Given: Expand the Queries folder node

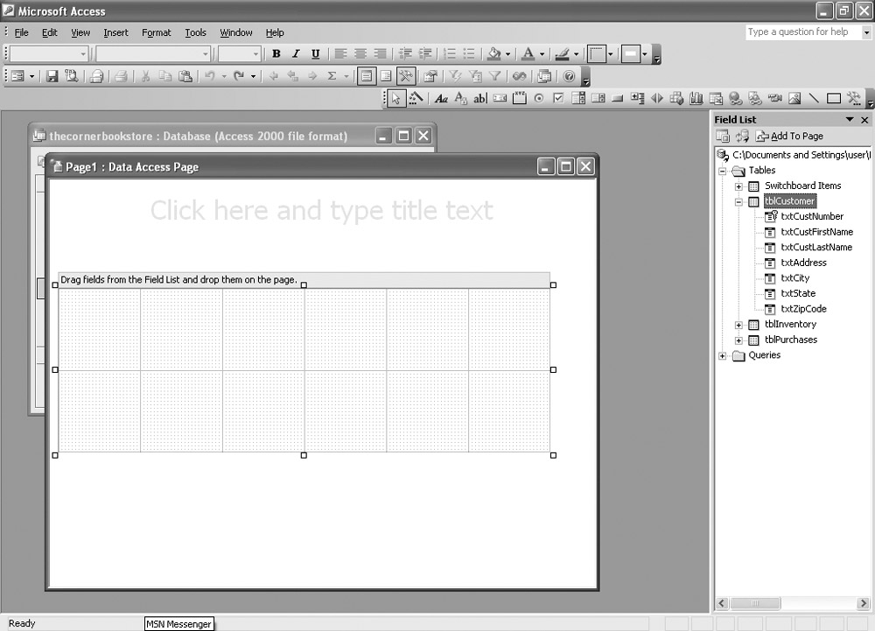Looking at the screenshot, I should click(723, 355).
